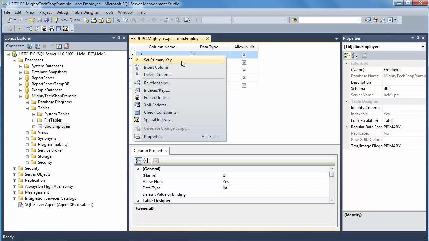The width and height of the screenshot is (429, 241).
Task: Pin the Object Explorer panel
Action: pyautogui.click(x=119, y=38)
